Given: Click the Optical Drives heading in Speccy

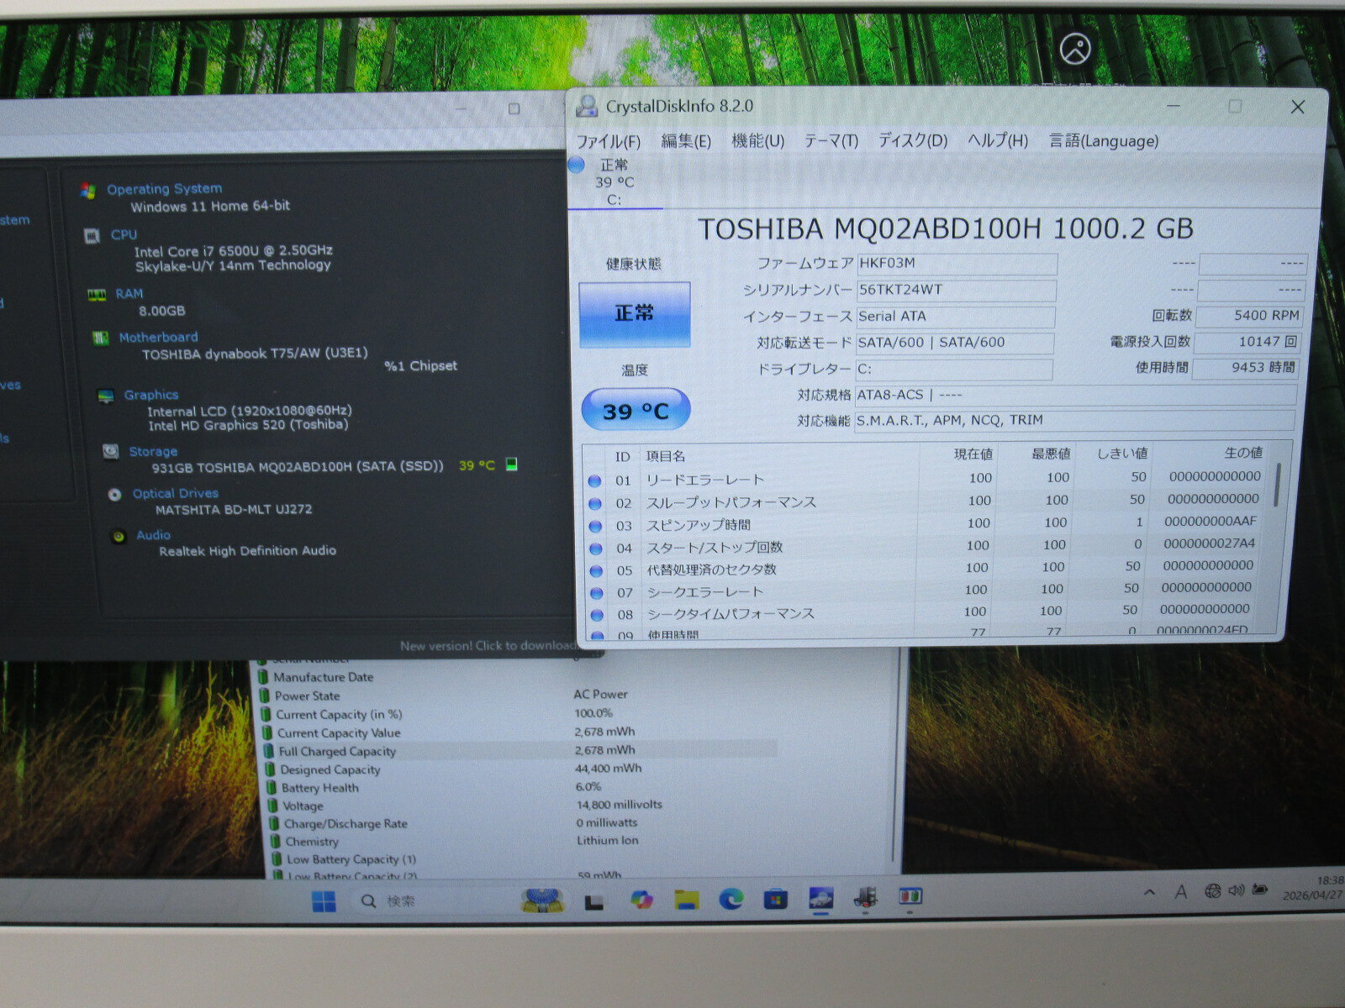Looking at the screenshot, I should [175, 493].
